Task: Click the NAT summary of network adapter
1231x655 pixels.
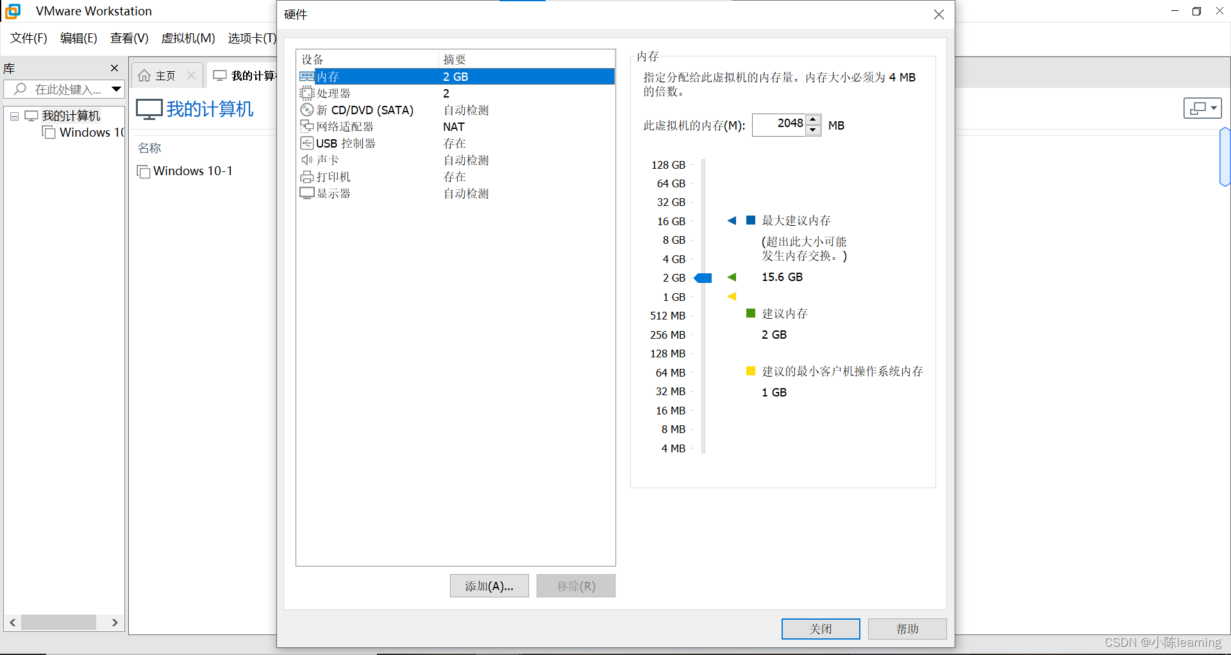Action: 454,127
